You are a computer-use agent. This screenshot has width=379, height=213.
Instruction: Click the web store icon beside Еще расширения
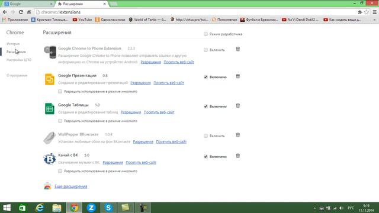point(47,186)
